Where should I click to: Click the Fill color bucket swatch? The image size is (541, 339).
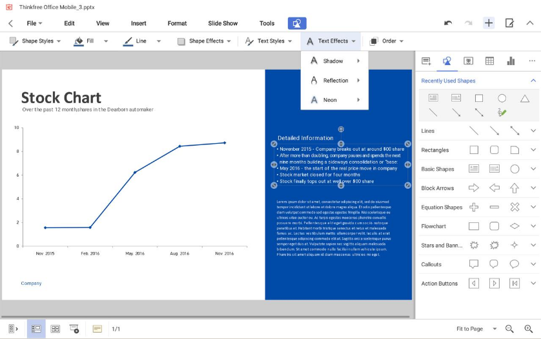point(79,41)
